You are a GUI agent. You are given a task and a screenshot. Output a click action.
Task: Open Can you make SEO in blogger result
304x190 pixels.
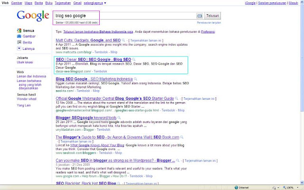click(115, 161)
